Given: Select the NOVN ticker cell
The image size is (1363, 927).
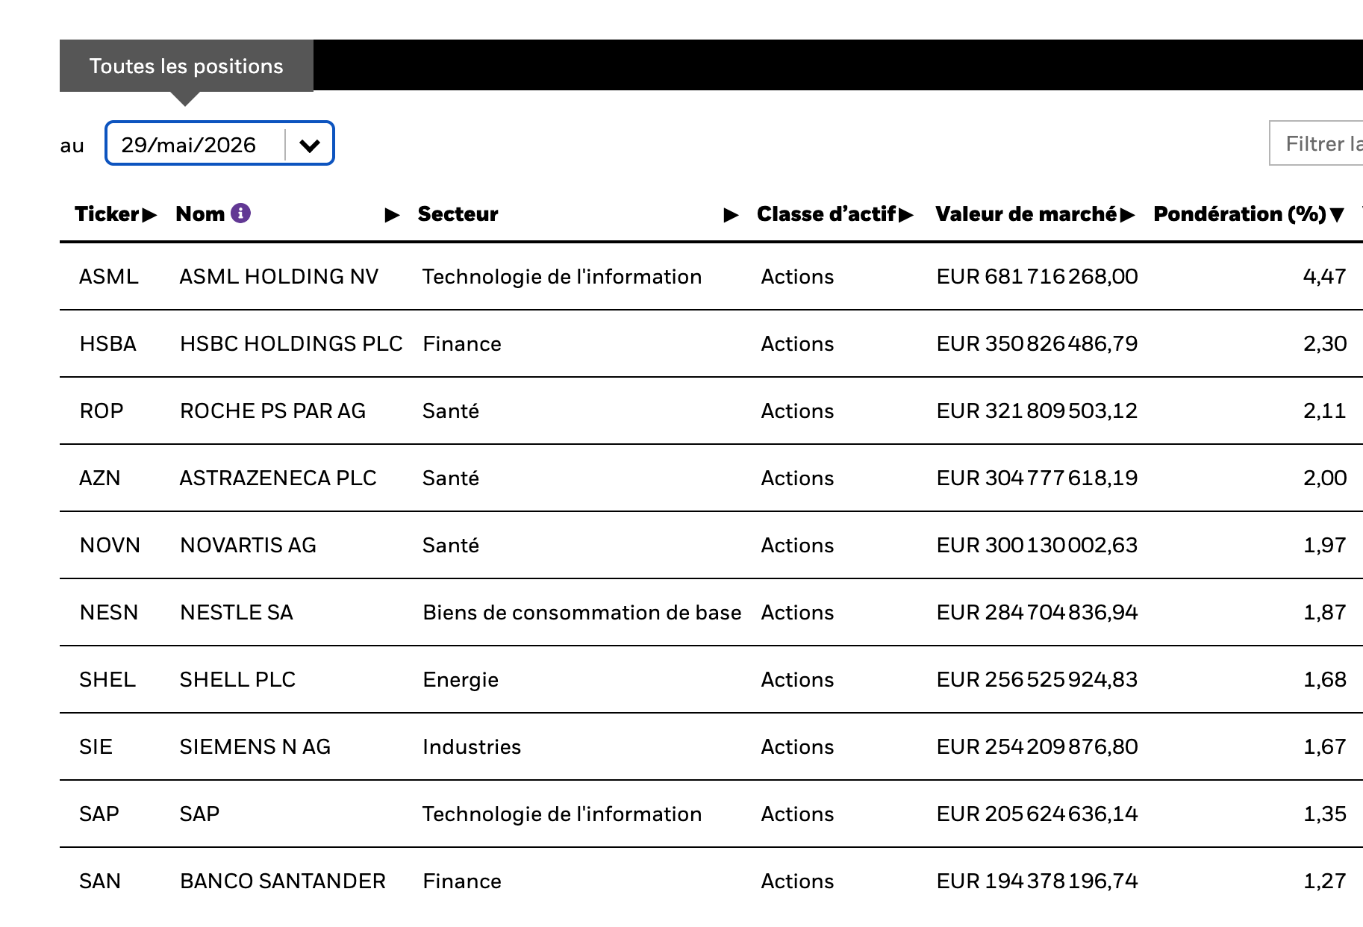Looking at the screenshot, I should (110, 546).
